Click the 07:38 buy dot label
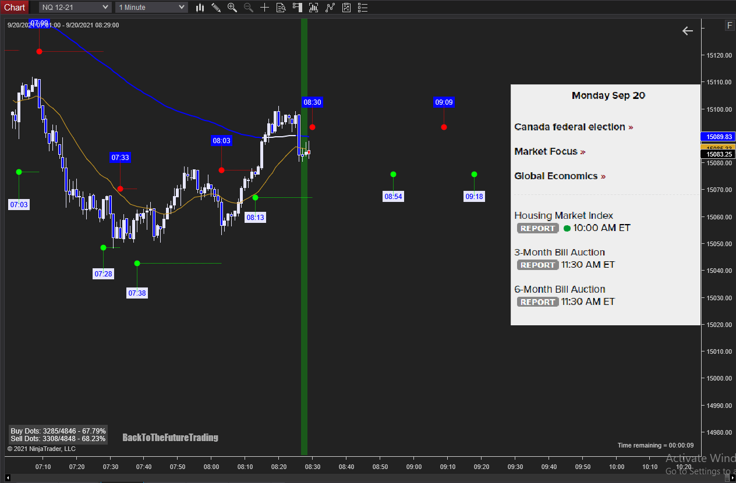736x483 pixels. 137,293
